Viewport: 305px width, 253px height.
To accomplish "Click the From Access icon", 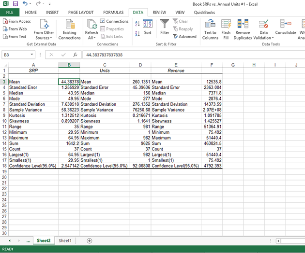I will 5,21.
